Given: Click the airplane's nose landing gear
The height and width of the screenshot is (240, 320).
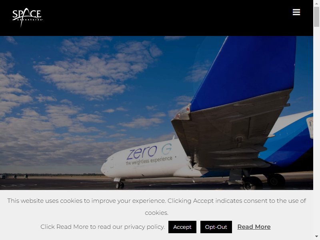Looking at the screenshot, I should [x=120, y=184].
